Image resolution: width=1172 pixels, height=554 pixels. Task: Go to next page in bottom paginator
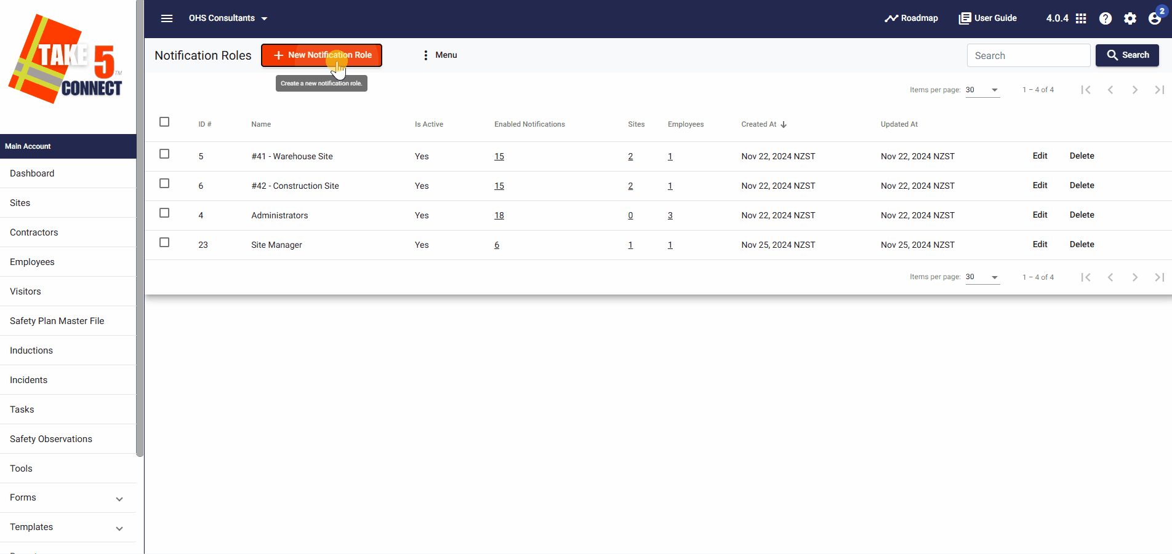click(x=1135, y=277)
